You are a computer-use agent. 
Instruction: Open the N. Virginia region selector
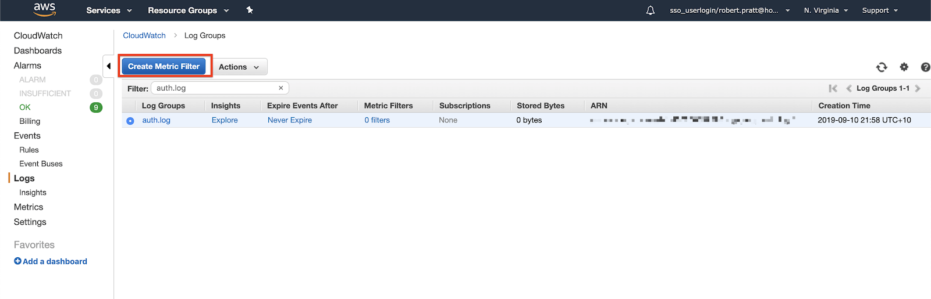click(826, 10)
